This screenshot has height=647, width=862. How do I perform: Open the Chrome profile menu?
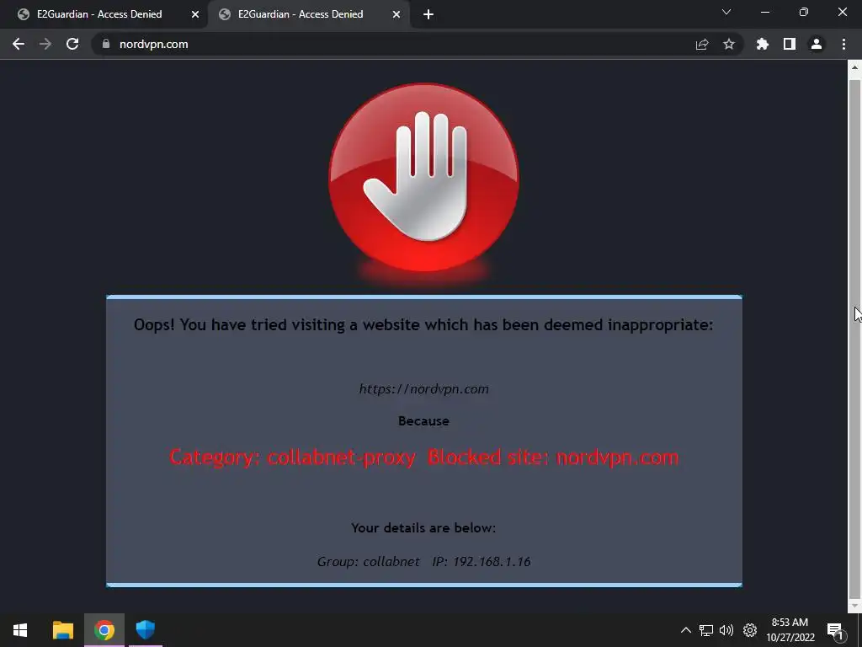(817, 44)
